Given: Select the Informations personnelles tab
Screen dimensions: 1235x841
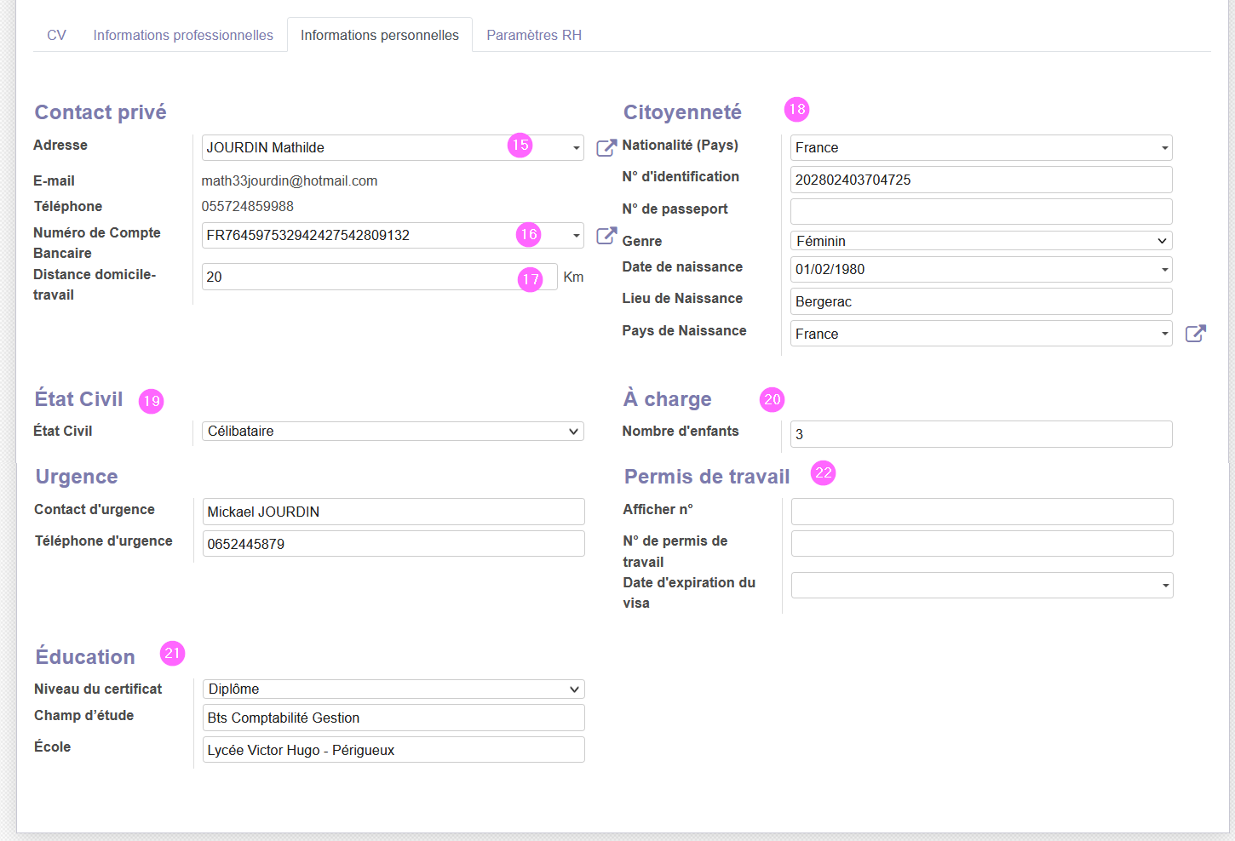Looking at the screenshot, I should tap(380, 35).
